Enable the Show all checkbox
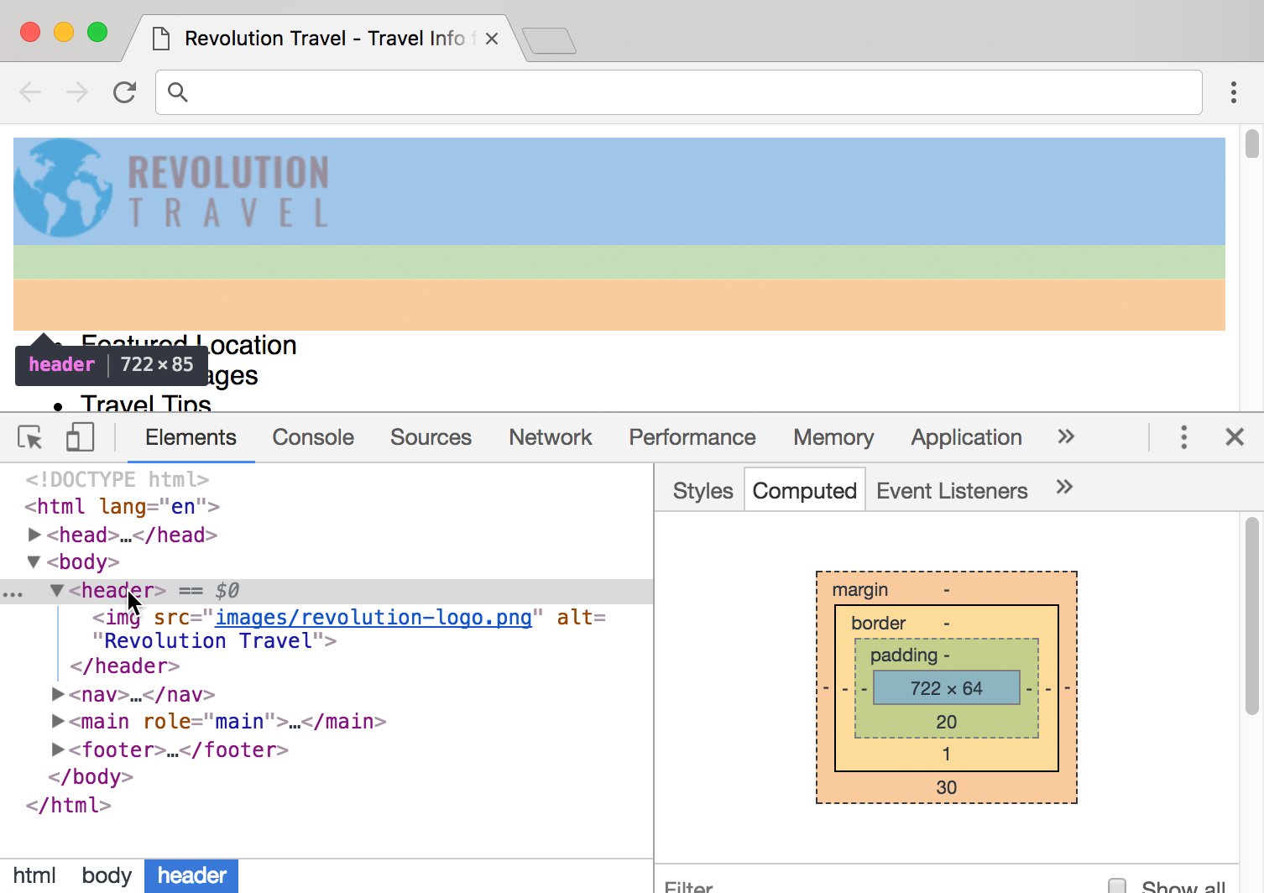 1117,885
